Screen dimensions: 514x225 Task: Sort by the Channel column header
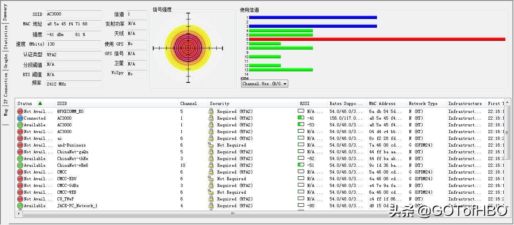pyautogui.click(x=193, y=103)
